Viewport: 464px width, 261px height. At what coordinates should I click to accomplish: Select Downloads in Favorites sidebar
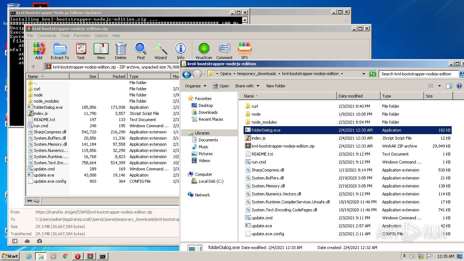(x=208, y=112)
